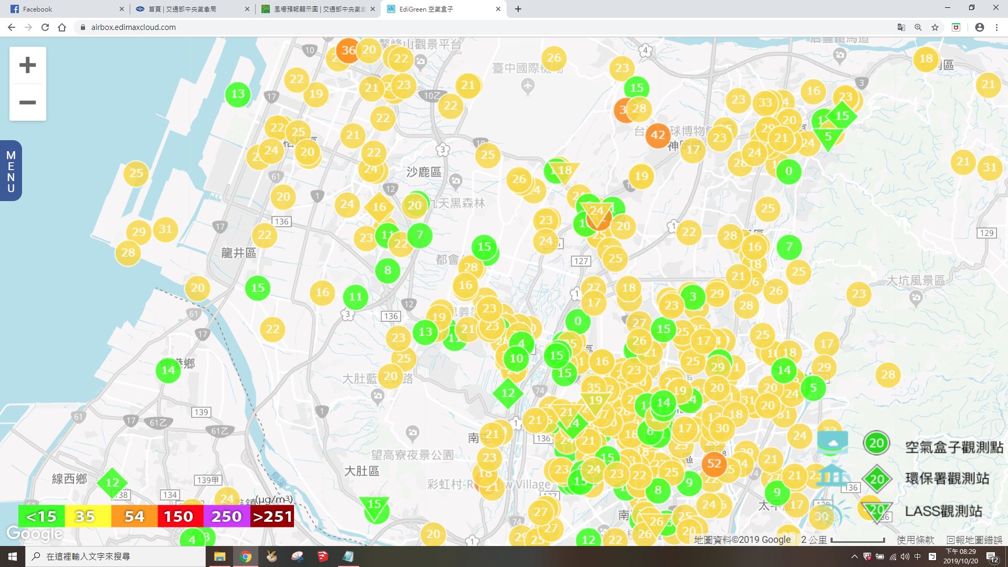Click the taskbar search box

pos(115,556)
